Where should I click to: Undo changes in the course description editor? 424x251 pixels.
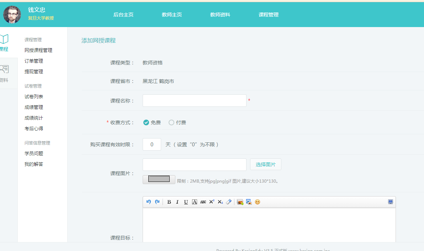[149, 202]
